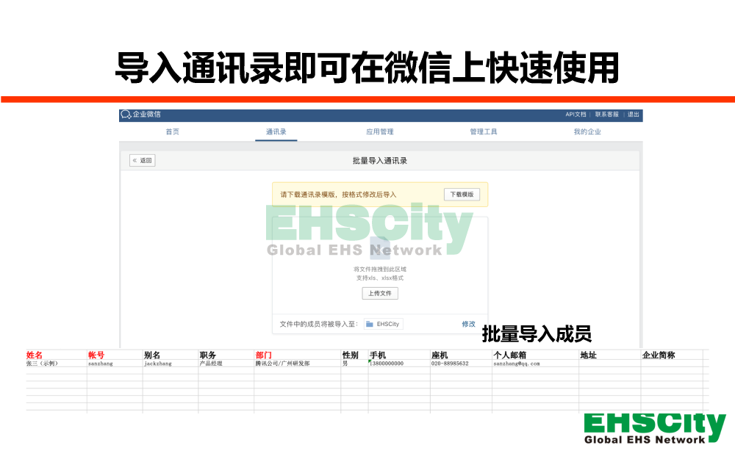Viewport: 735px width, 459px height.
Task: Click the 座机 column header
Action: coord(440,355)
